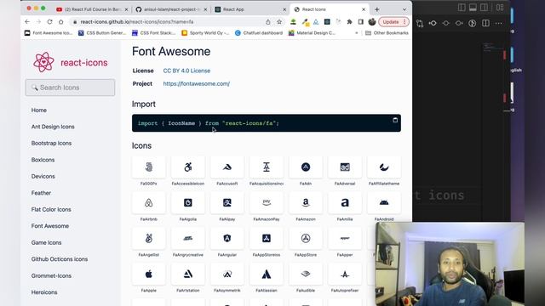The image size is (545, 306).
Task: Pick the FaAlgolia icon
Action: 187,203
